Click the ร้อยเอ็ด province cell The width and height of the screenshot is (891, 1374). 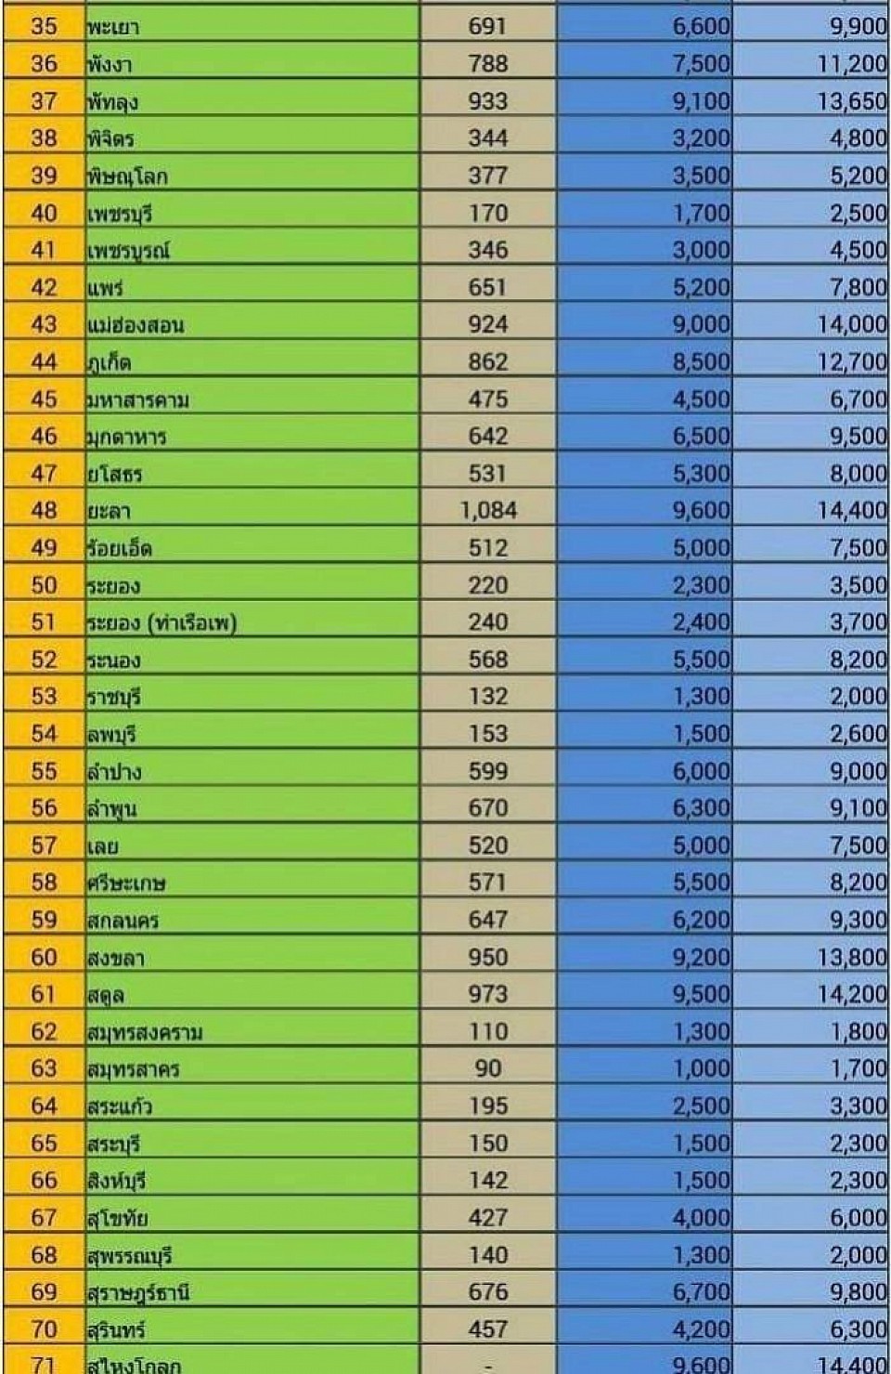(x=252, y=547)
